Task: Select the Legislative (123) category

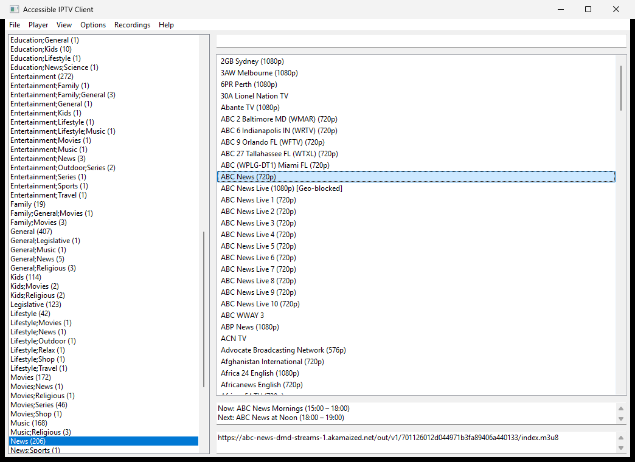Action: tap(103, 305)
